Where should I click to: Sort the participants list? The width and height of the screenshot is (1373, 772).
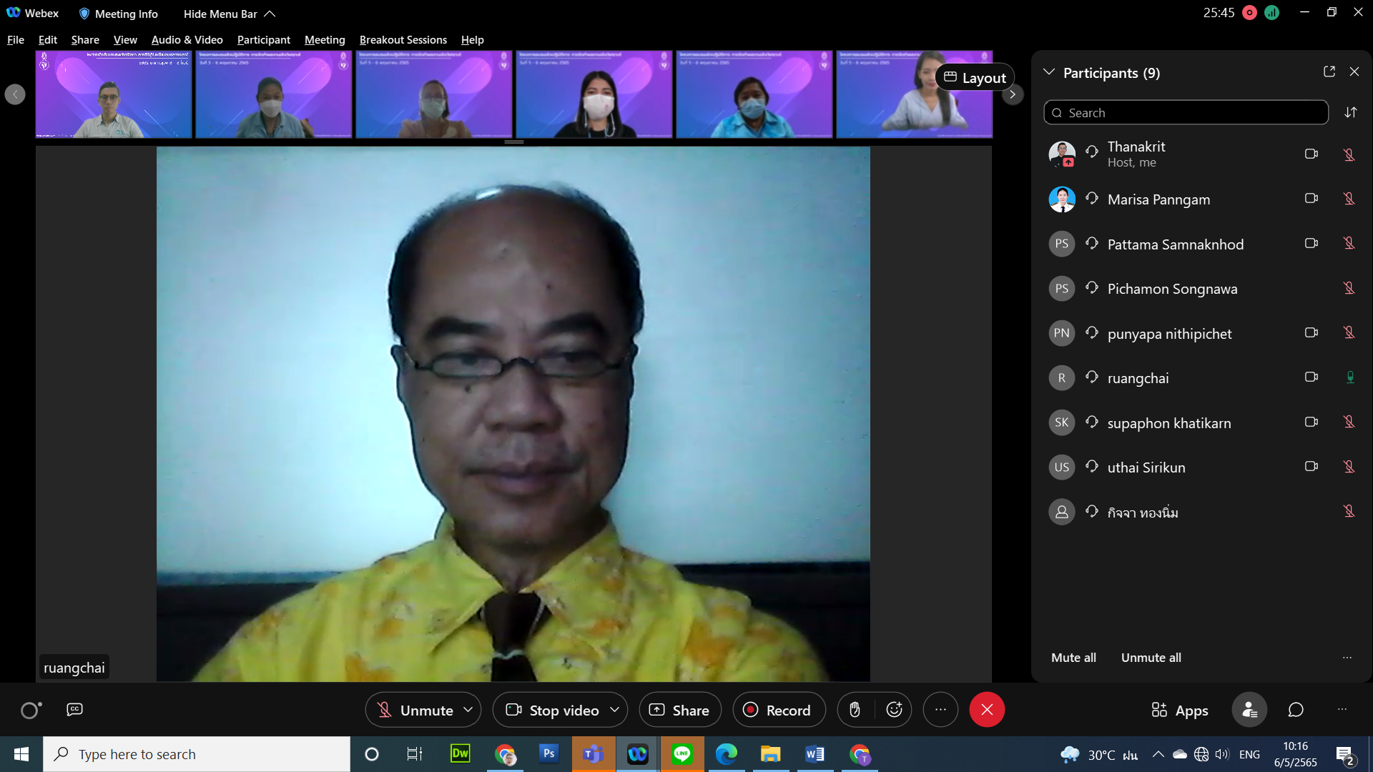1350,112
